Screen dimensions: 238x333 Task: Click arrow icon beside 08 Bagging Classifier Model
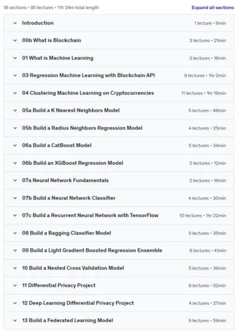(x=15, y=233)
